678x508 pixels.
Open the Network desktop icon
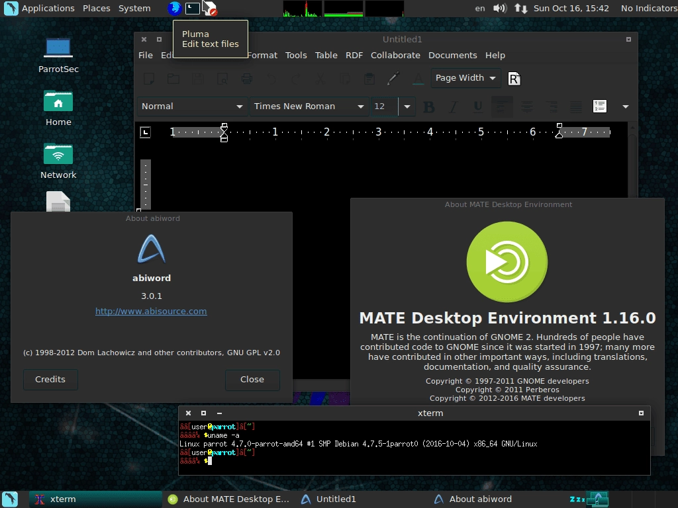tap(58, 161)
